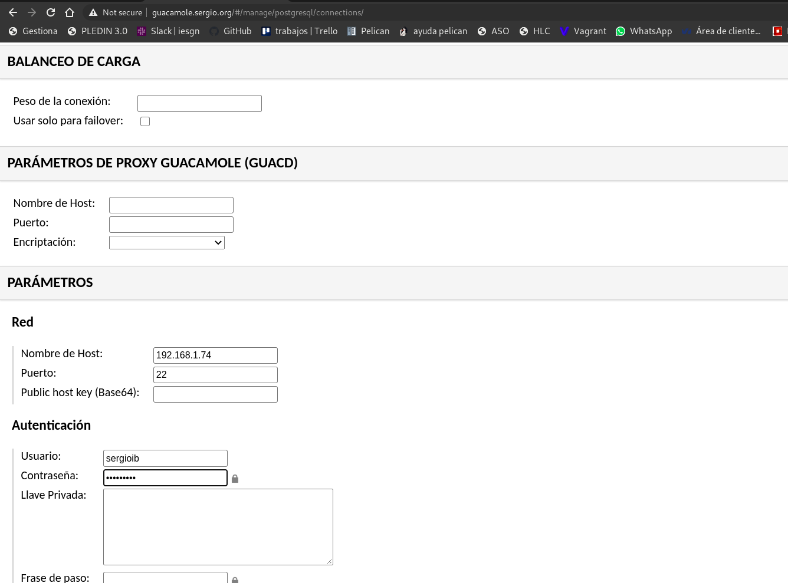Viewport: 788px width, 583px height.
Task: Open the trabajos Trello bookmark
Action: pyautogui.click(x=300, y=31)
